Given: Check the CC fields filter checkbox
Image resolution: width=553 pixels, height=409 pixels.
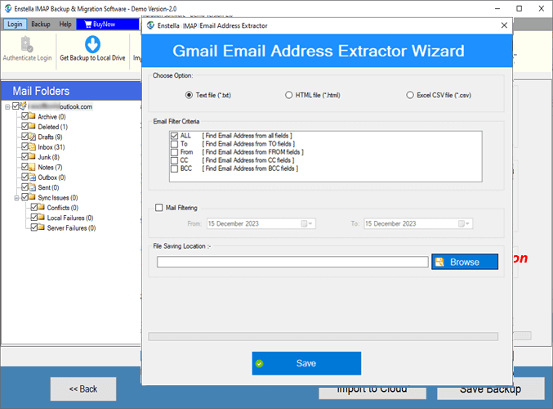Looking at the screenshot, I should pos(174,160).
